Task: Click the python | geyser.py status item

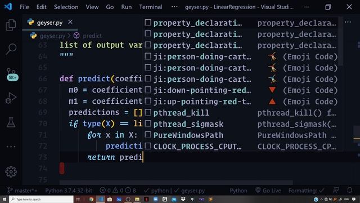Action: [x=174, y=191]
